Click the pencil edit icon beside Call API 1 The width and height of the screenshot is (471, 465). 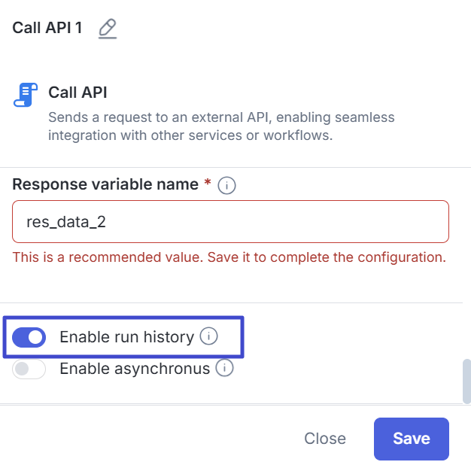[x=108, y=29]
